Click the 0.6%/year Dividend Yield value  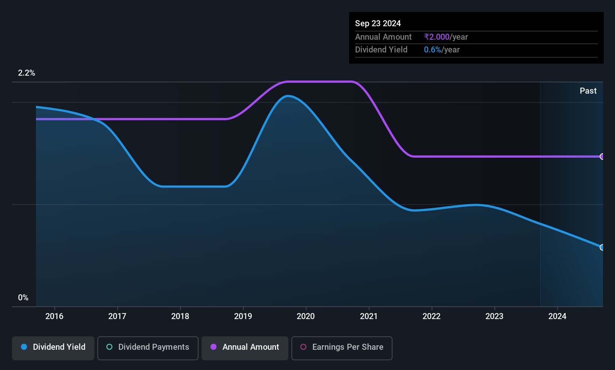point(442,50)
